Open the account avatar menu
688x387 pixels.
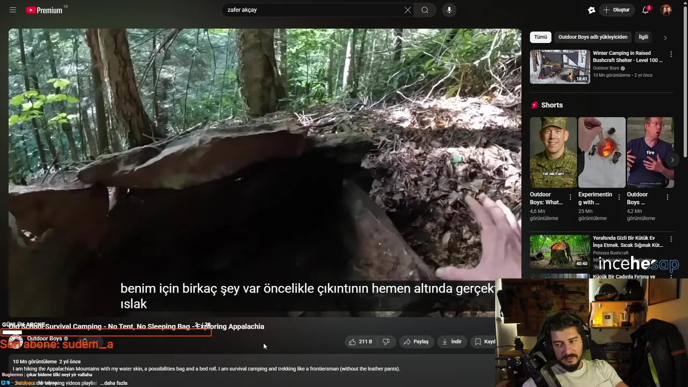point(666,10)
